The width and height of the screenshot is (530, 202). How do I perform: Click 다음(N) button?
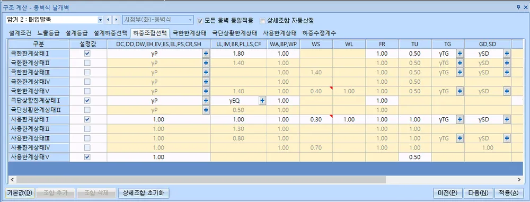(x=478, y=193)
